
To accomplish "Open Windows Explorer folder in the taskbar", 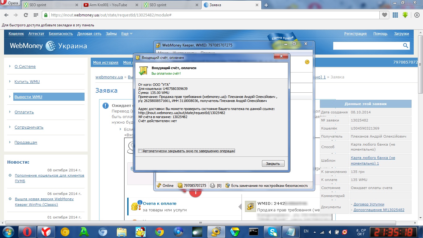I will point(122,231).
